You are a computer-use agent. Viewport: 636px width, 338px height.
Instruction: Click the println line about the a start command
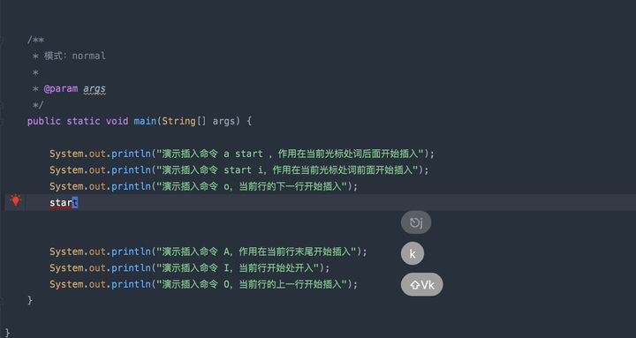(x=242, y=154)
